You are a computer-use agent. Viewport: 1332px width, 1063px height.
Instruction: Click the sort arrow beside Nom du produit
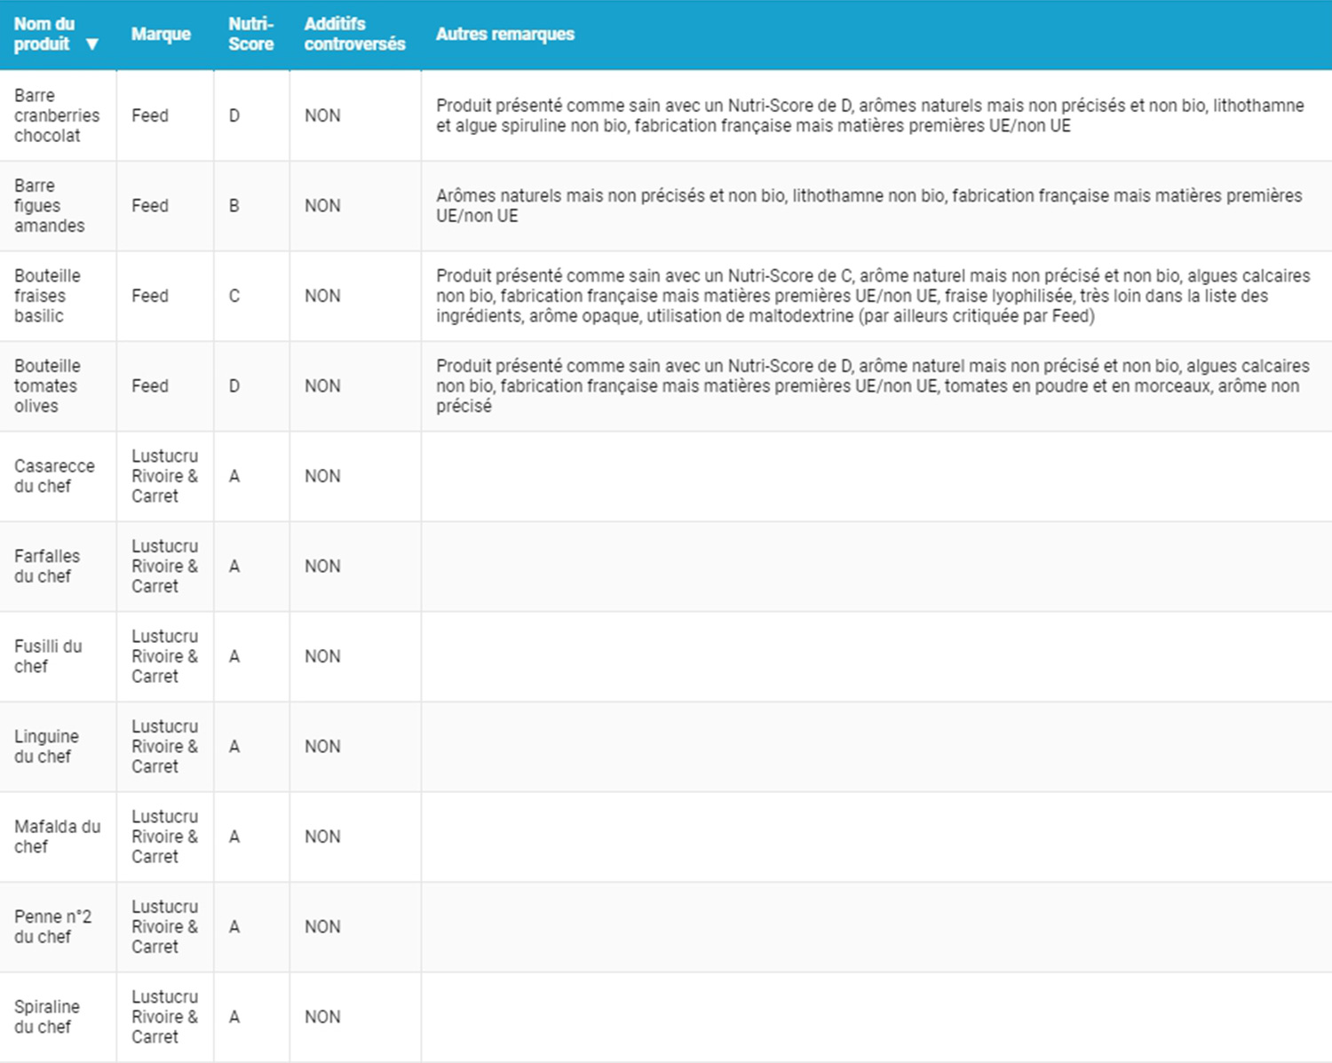coord(91,44)
